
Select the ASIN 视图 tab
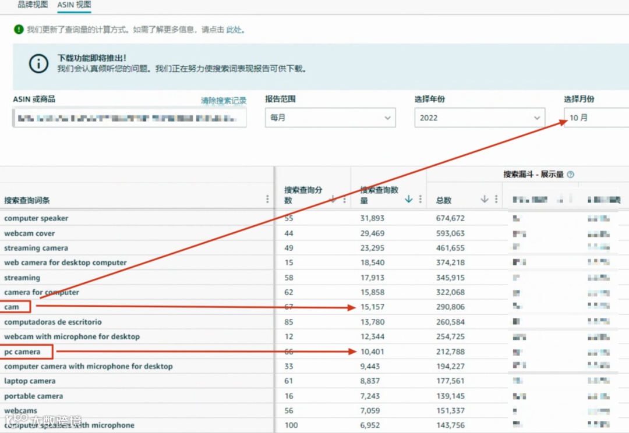(x=74, y=5)
